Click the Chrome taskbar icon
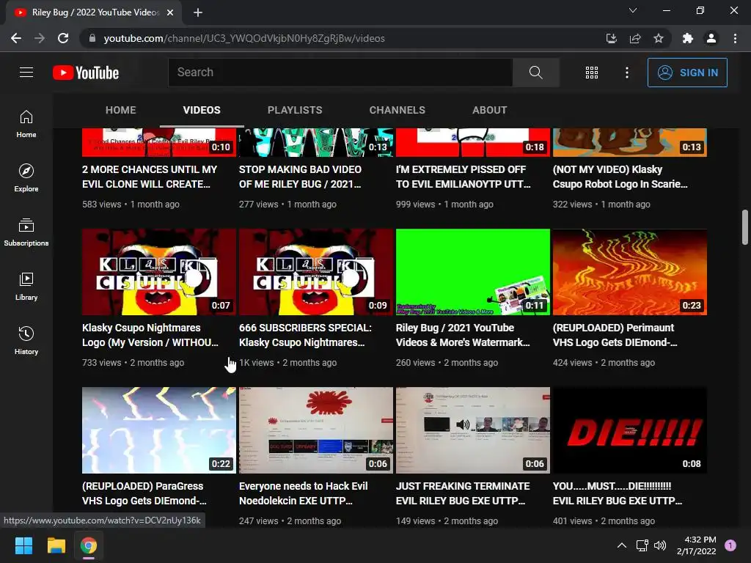 pos(89,545)
